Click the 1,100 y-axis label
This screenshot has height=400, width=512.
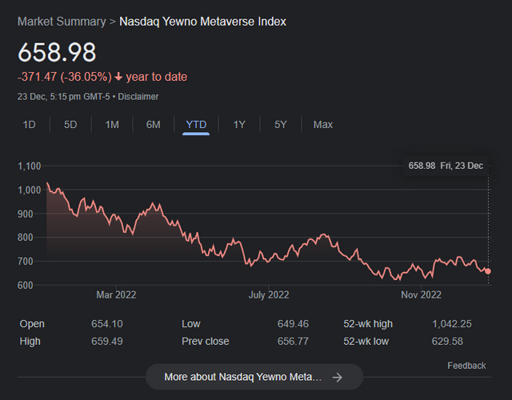pyautogui.click(x=30, y=166)
